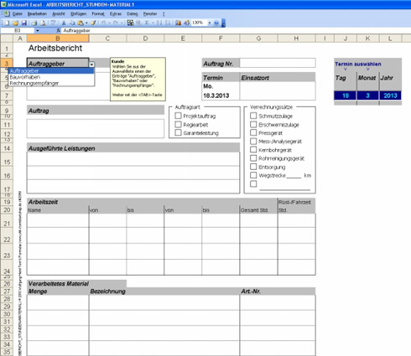Click the Format Painter brush icon
This screenshot has width=411, height=356.
(x=93, y=23)
